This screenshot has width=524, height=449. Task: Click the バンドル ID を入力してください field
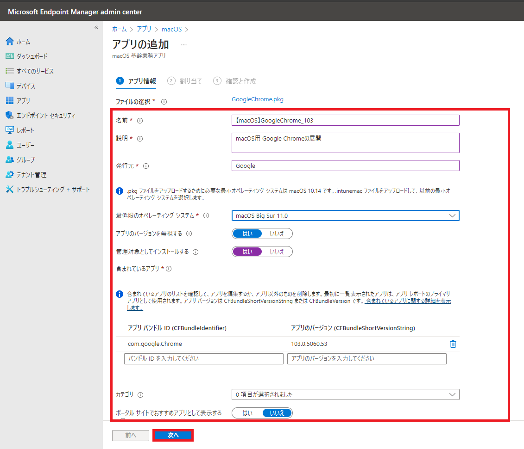(x=204, y=359)
